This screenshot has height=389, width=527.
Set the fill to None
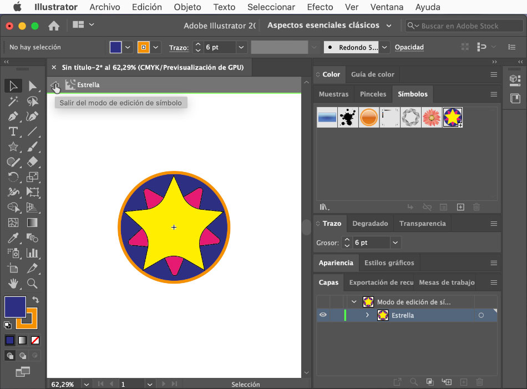(x=35, y=340)
